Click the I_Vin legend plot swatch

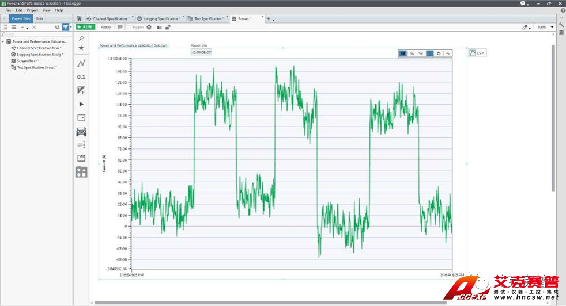coord(473,53)
